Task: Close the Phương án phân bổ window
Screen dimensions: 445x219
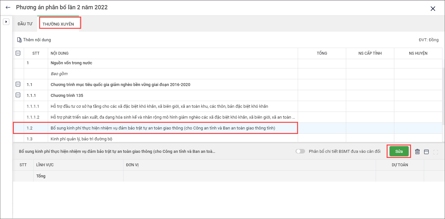Action: coord(433,9)
